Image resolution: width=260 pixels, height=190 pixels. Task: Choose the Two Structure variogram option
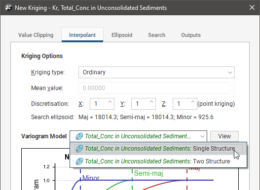point(158,161)
